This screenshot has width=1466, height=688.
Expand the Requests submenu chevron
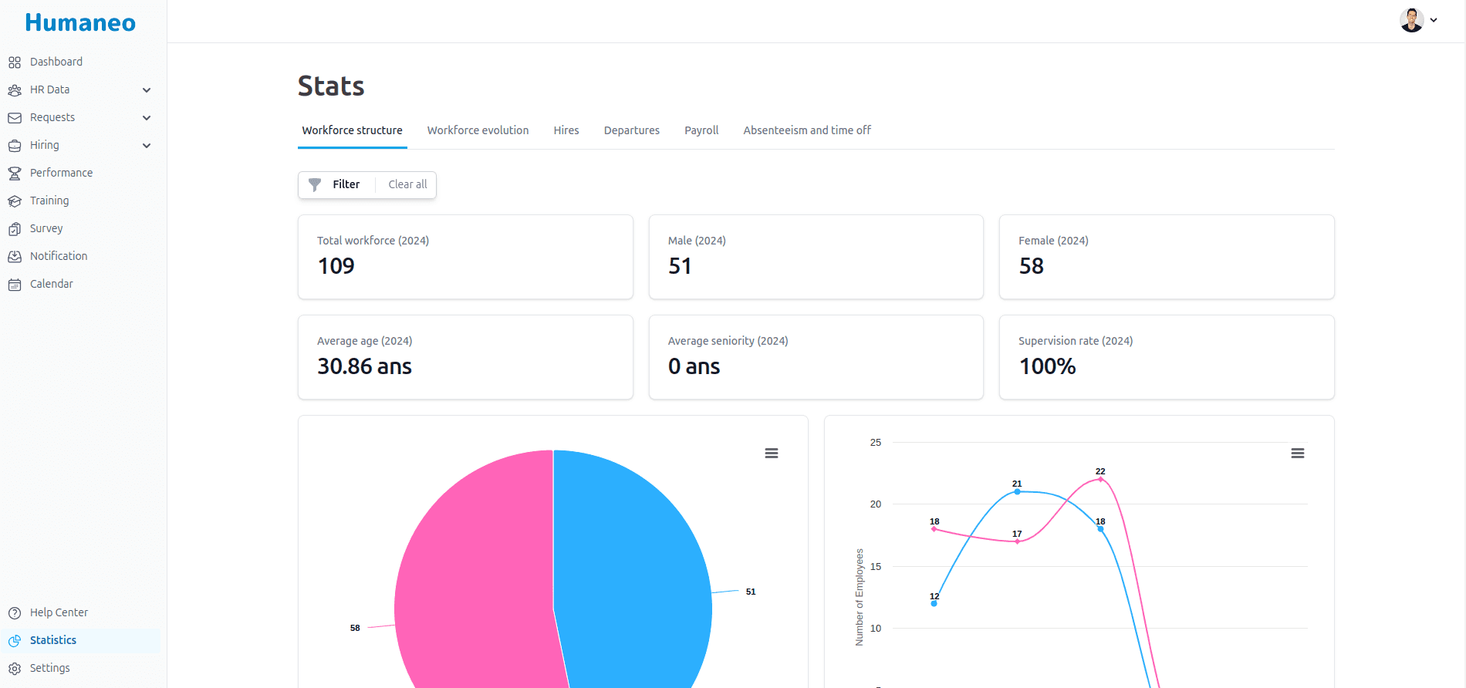pos(147,118)
